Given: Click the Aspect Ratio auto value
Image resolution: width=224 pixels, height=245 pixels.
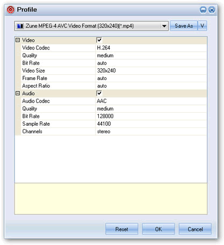Looking at the screenshot, I should click(102, 86).
